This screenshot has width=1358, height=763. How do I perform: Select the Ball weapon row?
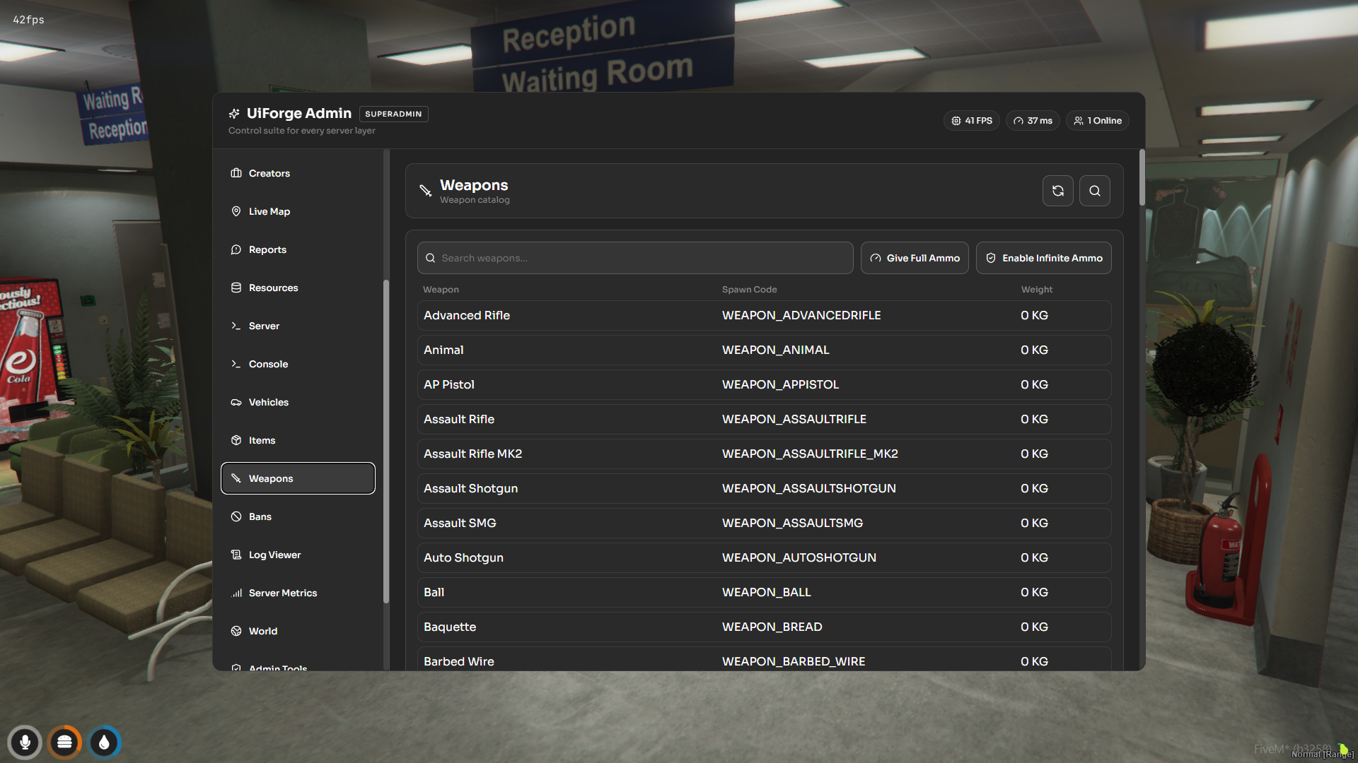[764, 592]
